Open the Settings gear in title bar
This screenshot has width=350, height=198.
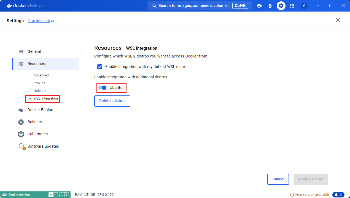281,5
